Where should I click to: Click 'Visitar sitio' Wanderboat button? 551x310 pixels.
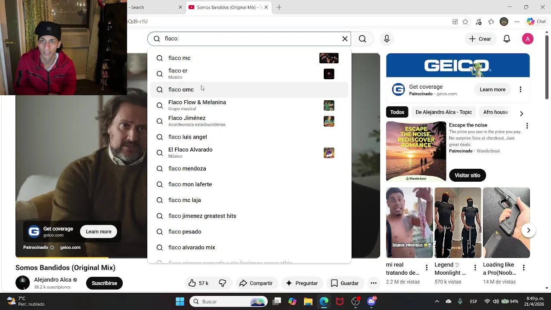coord(467,175)
